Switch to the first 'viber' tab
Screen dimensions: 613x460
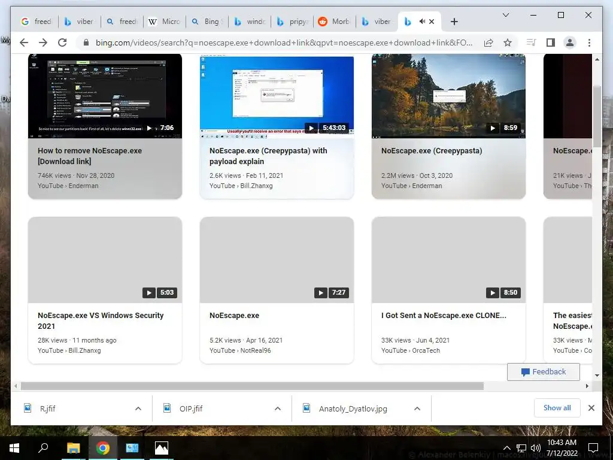point(80,22)
